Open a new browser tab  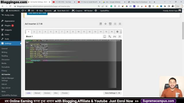pyautogui.click(x=154, y=2)
